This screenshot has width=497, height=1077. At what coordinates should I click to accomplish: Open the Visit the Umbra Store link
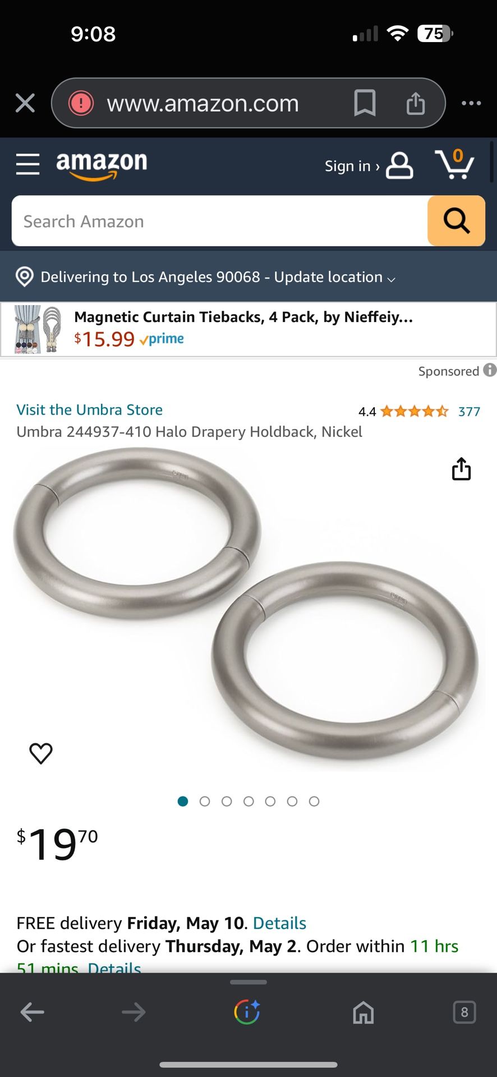(90, 409)
